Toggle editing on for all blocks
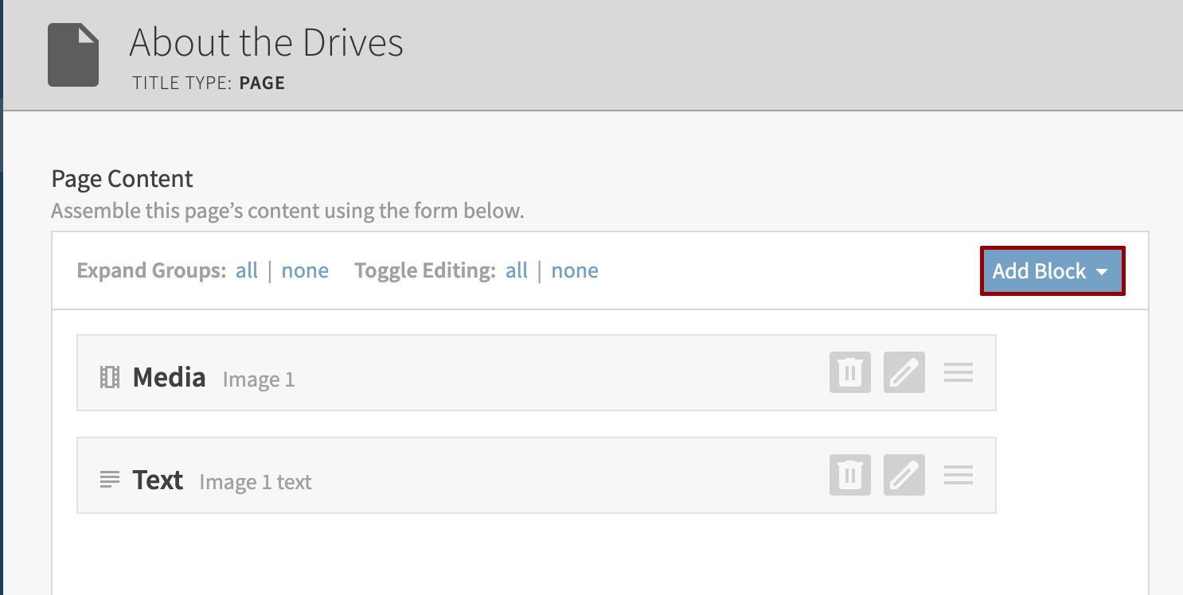The height and width of the screenshot is (595, 1183). (517, 270)
